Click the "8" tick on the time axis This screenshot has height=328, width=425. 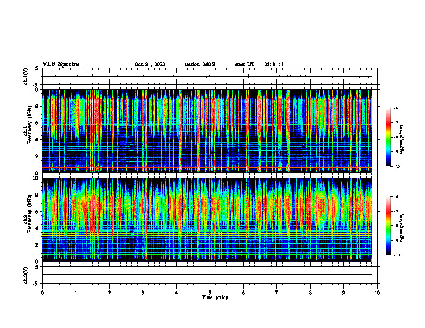coord(310,293)
